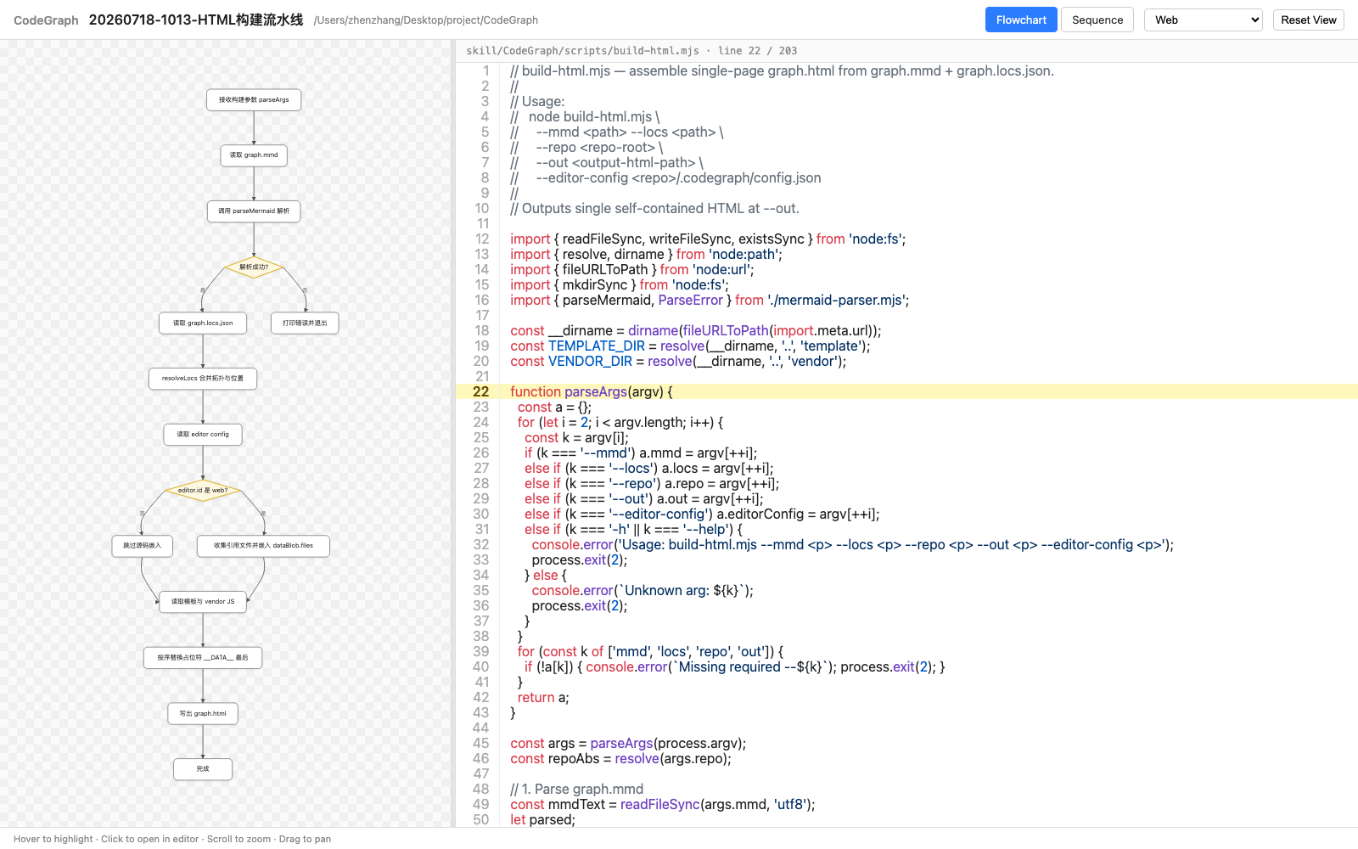Screen dimensions: 1358x849
Task: Click the 'console.error(`Unknown arg' code line
Action: coord(643,590)
